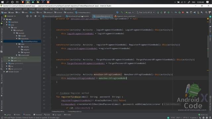The image size is (212, 119).
Task: Expand the model package
Action: pyautogui.click(x=17, y=36)
